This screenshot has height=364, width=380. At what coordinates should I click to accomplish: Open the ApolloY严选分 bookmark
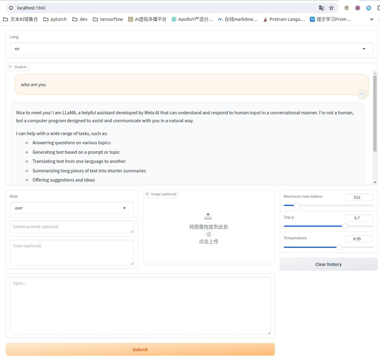pos(192,19)
